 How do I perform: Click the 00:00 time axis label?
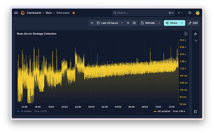click(x=91, y=107)
